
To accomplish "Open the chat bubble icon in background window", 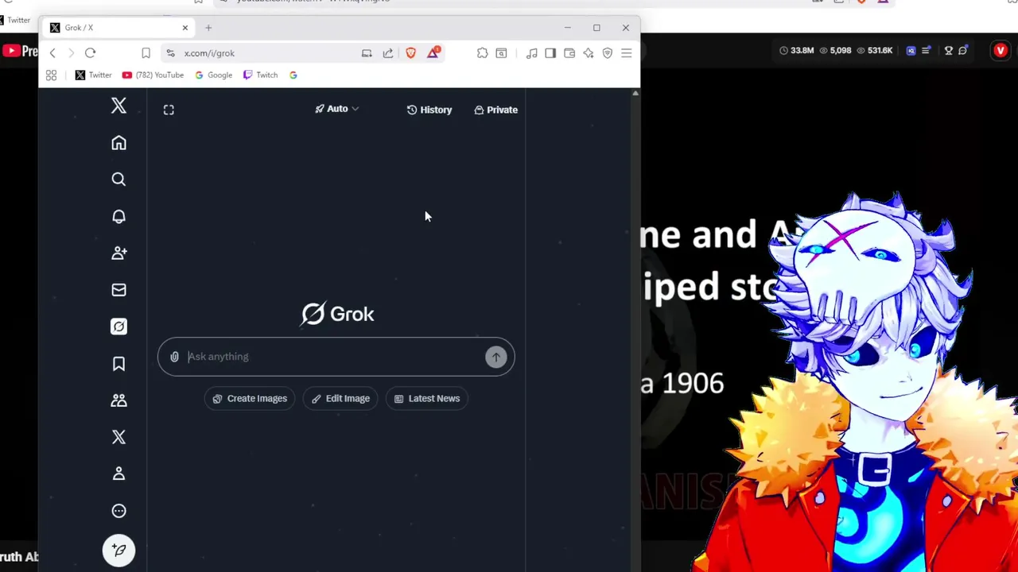I will click(x=963, y=51).
